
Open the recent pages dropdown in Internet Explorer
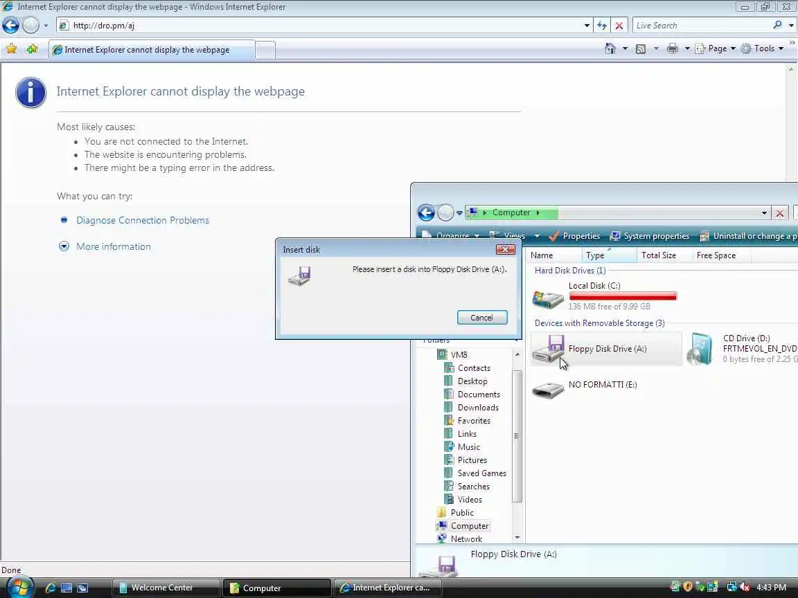click(x=46, y=25)
